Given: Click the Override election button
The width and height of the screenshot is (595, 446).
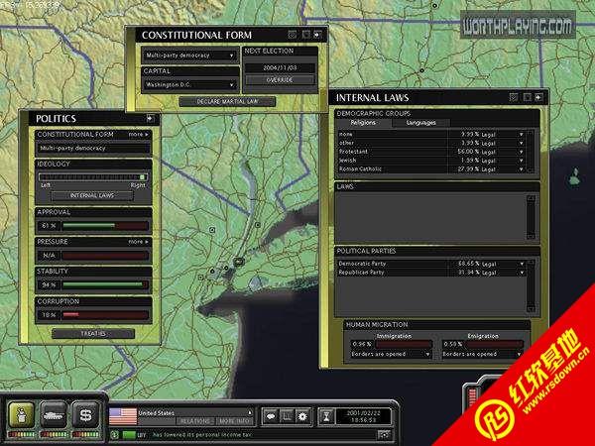Looking at the screenshot, I should click(x=280, y=80).
